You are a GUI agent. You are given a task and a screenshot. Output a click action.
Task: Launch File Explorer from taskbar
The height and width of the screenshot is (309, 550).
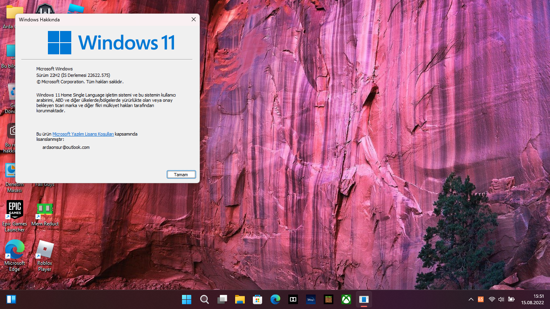click(x=240, y=299)
